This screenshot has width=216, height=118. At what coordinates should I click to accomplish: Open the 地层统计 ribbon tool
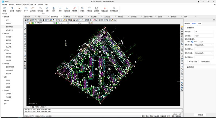pos(19,9)
